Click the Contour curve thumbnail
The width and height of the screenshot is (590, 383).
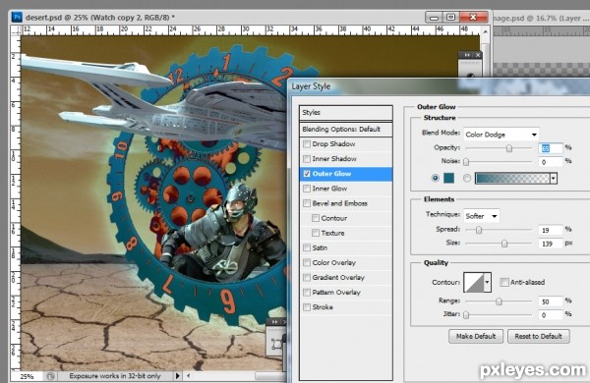pyautogui.click(x=473, y=282)
